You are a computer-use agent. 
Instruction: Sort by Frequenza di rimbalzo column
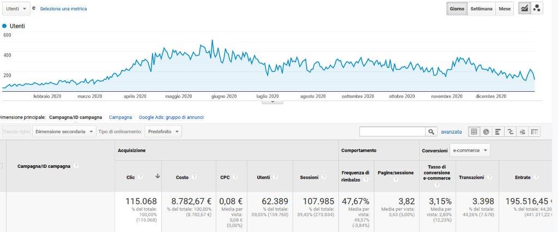[355, 176]
